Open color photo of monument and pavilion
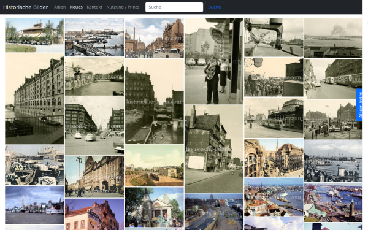Viewport: 368px width, 230px height. click(x=154, y=207)
